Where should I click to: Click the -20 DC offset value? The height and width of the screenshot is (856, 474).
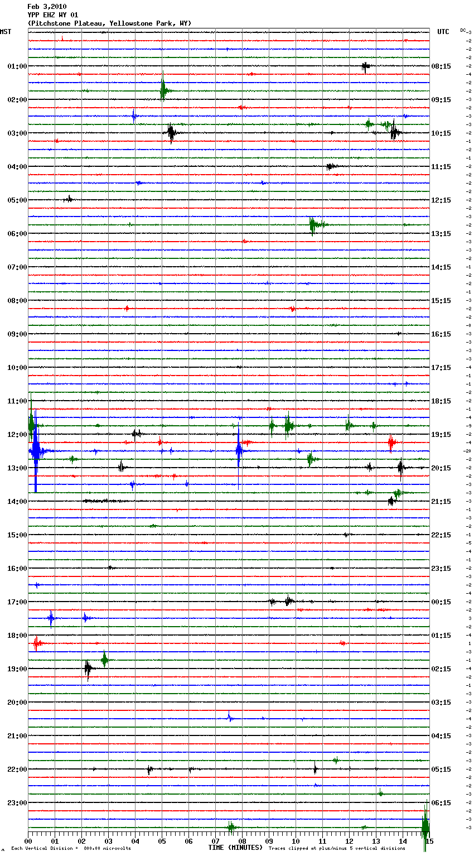point(467,451)
